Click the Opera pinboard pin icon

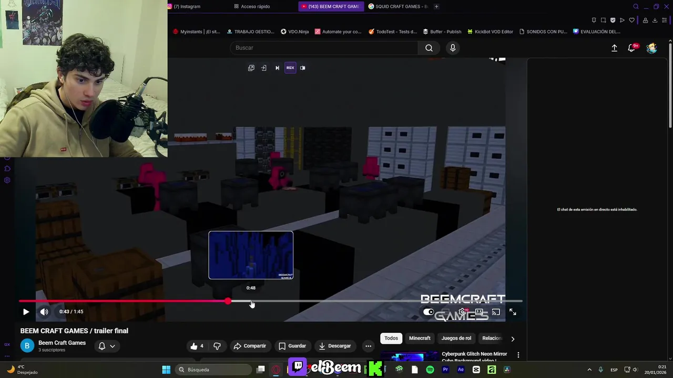coord(594,20)
